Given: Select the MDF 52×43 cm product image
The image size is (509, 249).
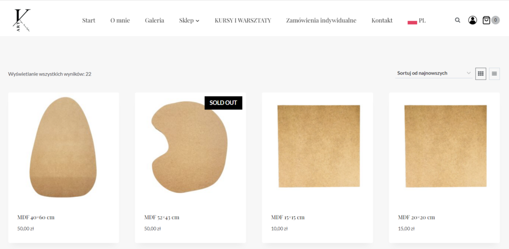Looking at the screenshot, I should click(x=189, y=148).
